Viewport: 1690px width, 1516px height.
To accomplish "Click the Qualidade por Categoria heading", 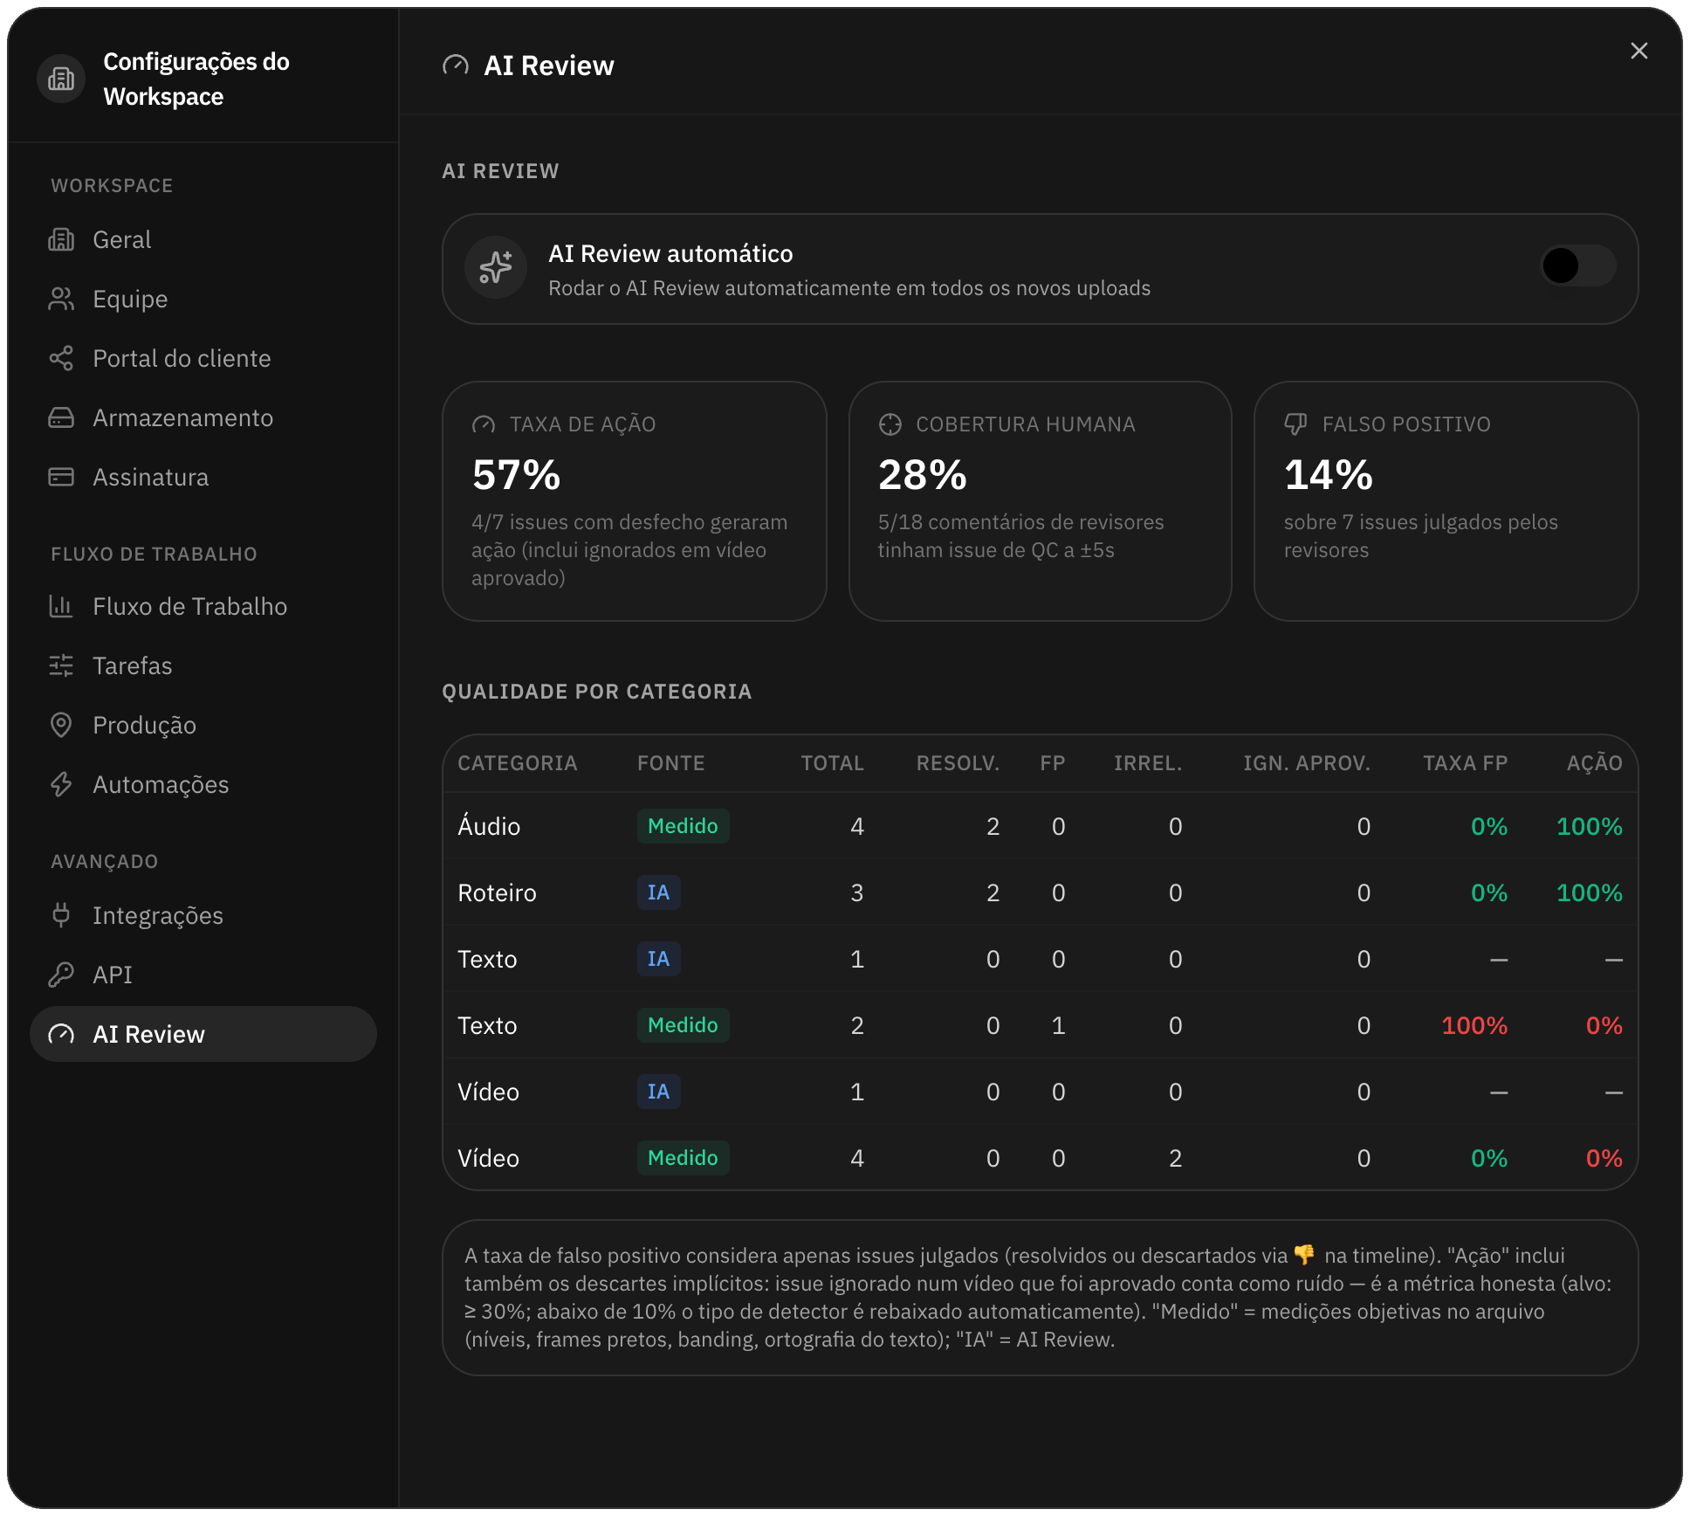I will [596, 692].
